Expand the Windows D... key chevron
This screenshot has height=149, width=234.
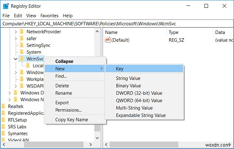coord(9,93)
